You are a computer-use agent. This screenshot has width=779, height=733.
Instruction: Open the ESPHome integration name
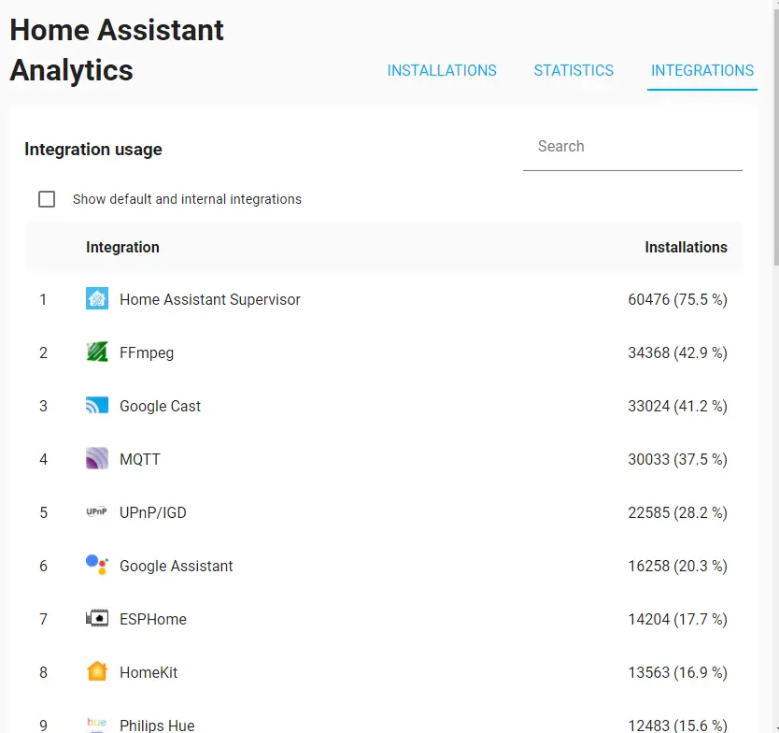tap(153, 619)
